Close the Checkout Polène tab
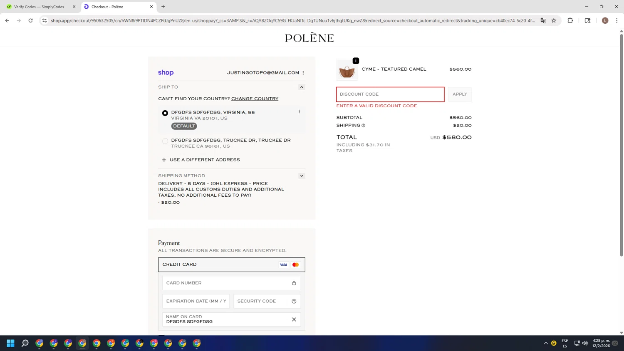The height and width of the screenshot is (351, 624). [151, 7]
